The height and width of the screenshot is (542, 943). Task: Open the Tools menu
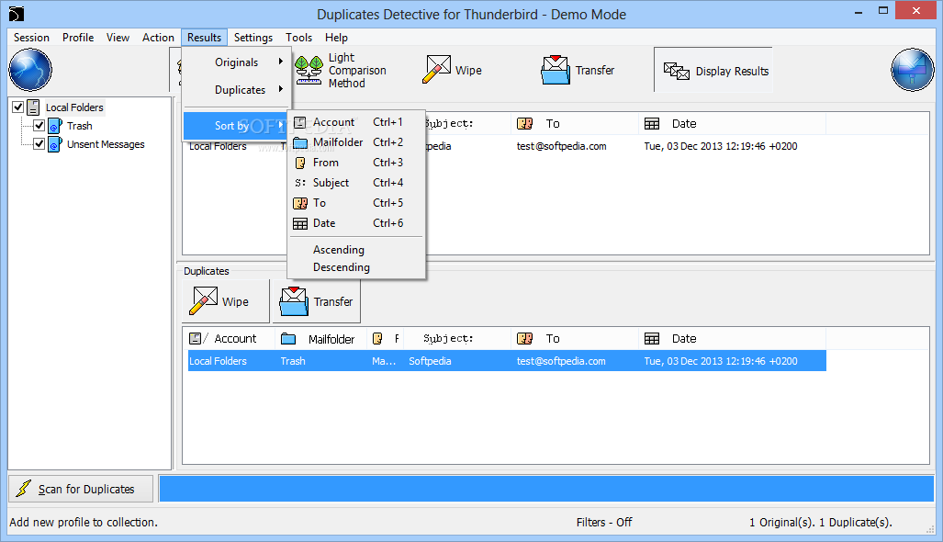(299, 38)
